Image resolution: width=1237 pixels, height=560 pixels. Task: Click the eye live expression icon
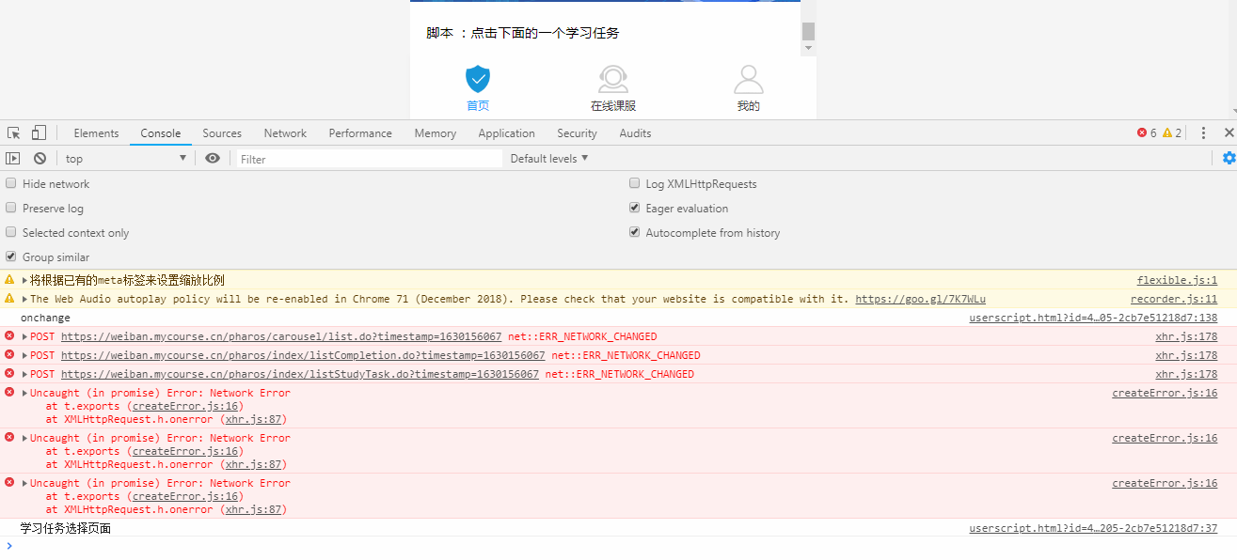(x=213, y=159)
